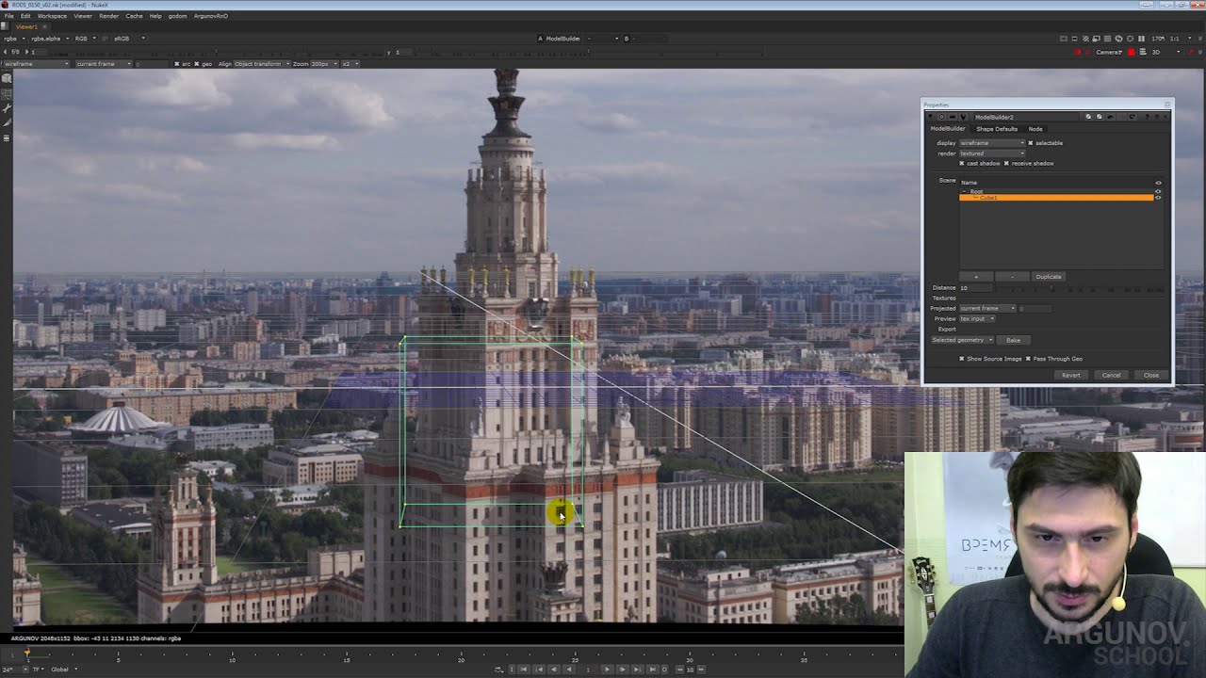Open the TF playback mode dropdown
1206x678 pixels.
(x=38, y=670)
